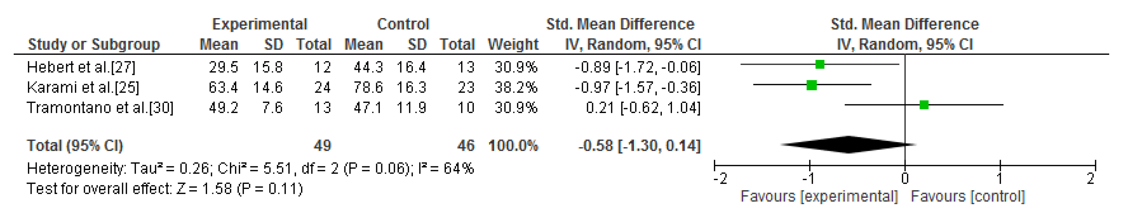1122x217 pixels.
Task: Click the Study or Subgroup column header
Action: (94, 44)
